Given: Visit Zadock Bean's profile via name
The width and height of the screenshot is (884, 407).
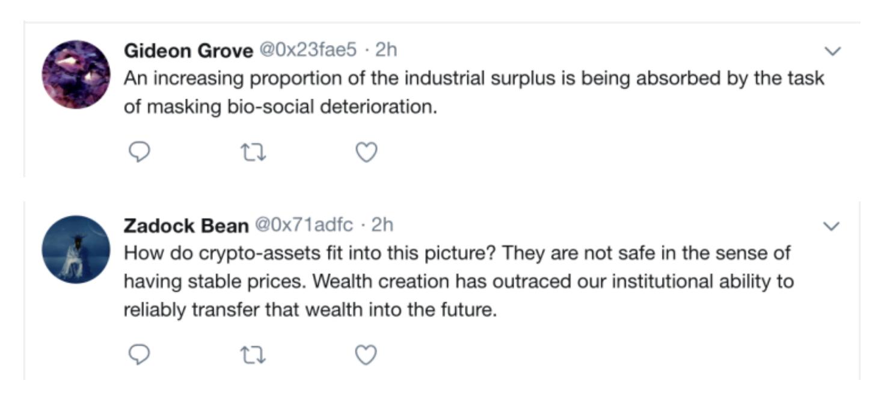Looking at the screenshot, I should point(186,225).
